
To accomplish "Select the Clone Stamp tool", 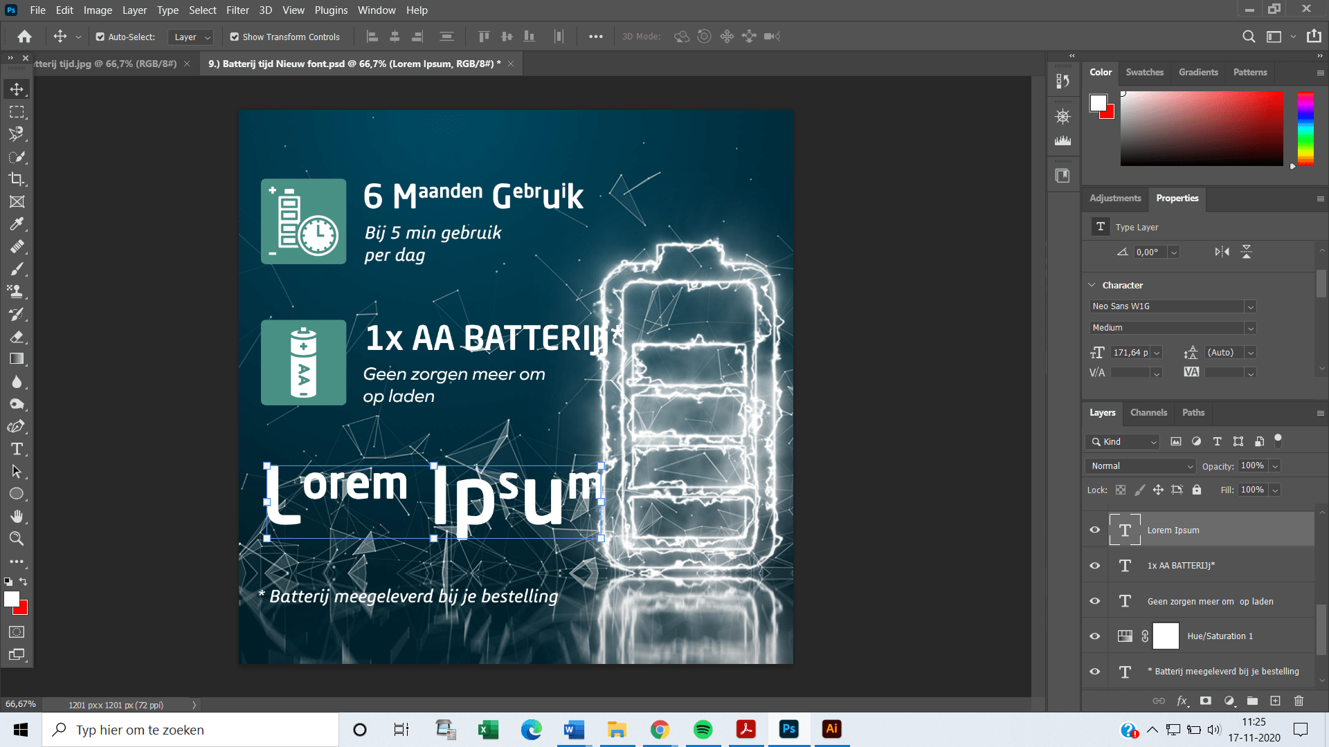I will tap(17, 291).
